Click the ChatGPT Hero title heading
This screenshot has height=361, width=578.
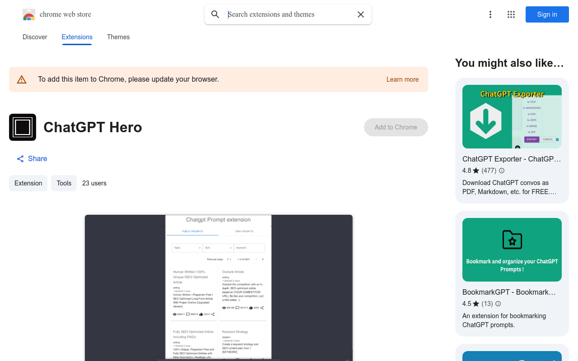93,127
